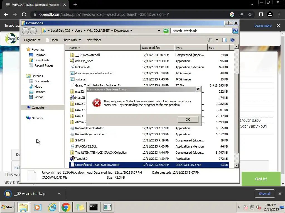Close the Chrome downloads bar

(280, 194)
